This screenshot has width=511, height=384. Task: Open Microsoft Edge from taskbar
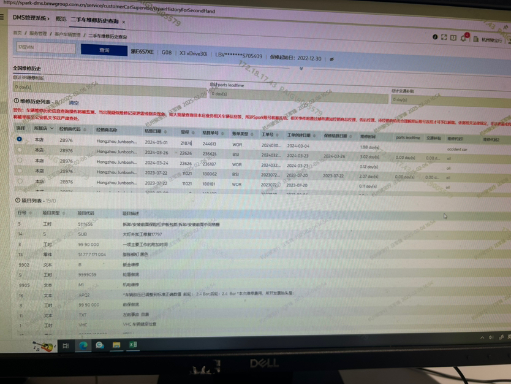83,345
